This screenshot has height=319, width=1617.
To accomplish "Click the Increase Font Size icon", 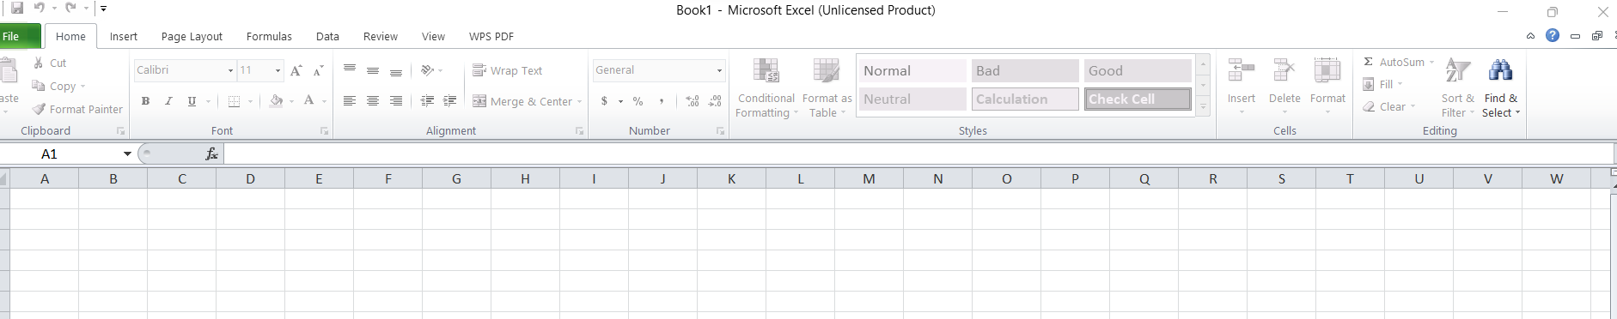I will pyautogui.click(x=296, y=70).
